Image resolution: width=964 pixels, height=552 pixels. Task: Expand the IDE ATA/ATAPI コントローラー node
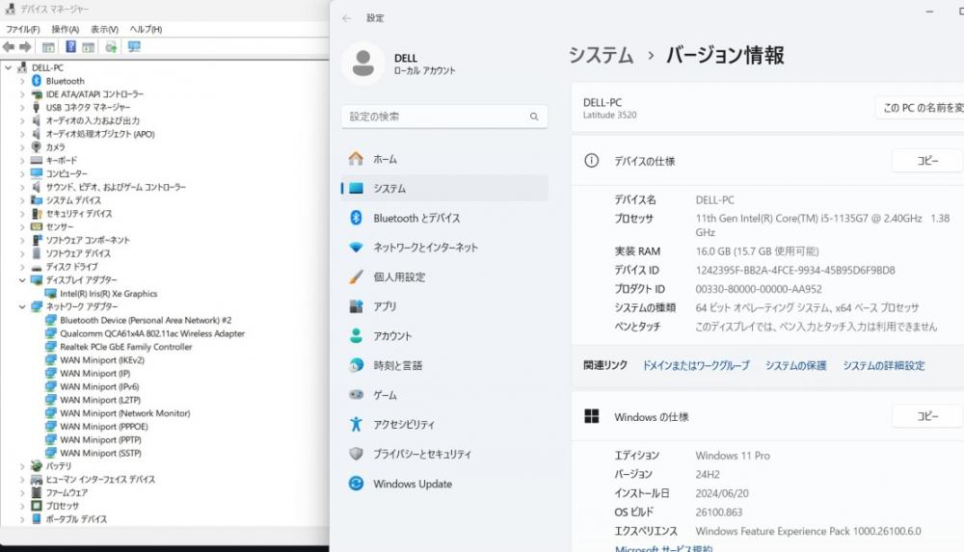coord(22,94)
